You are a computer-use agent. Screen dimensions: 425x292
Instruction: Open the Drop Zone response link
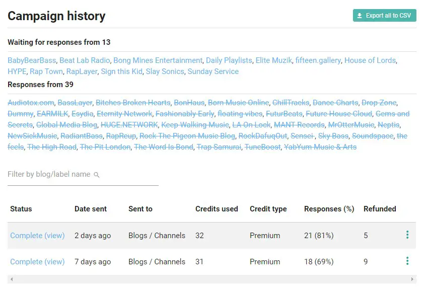coord(379,102)
